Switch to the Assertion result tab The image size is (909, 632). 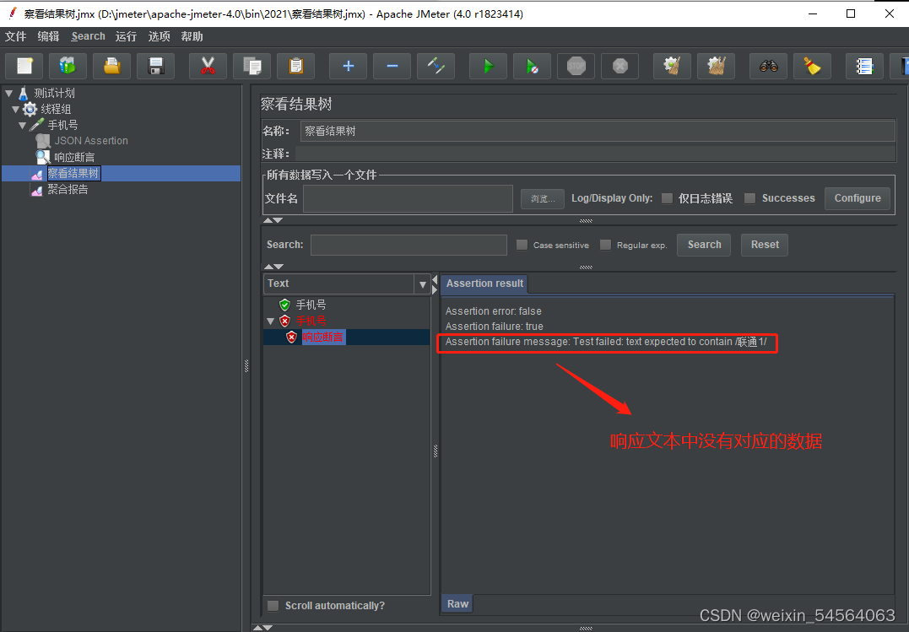tap(484, 284)
